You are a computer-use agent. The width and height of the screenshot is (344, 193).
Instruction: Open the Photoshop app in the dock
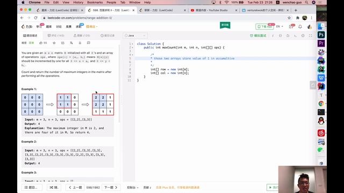(x=321, y=34)
